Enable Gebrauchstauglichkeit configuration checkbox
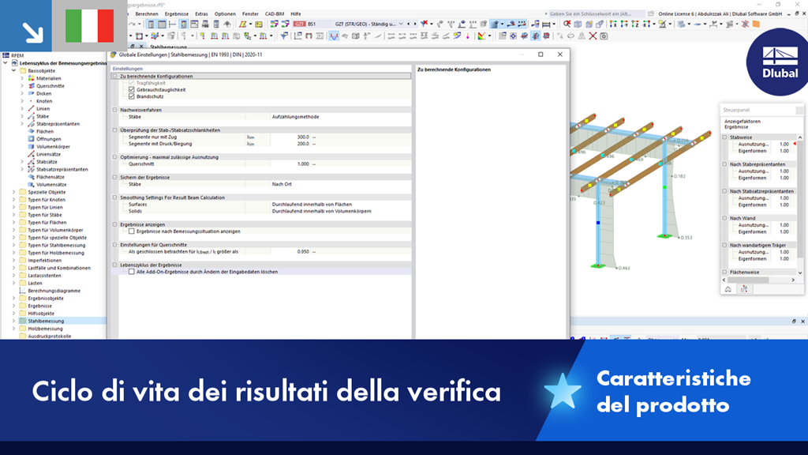The width and height of the screenshot is (808, 455). pos(131,88)
